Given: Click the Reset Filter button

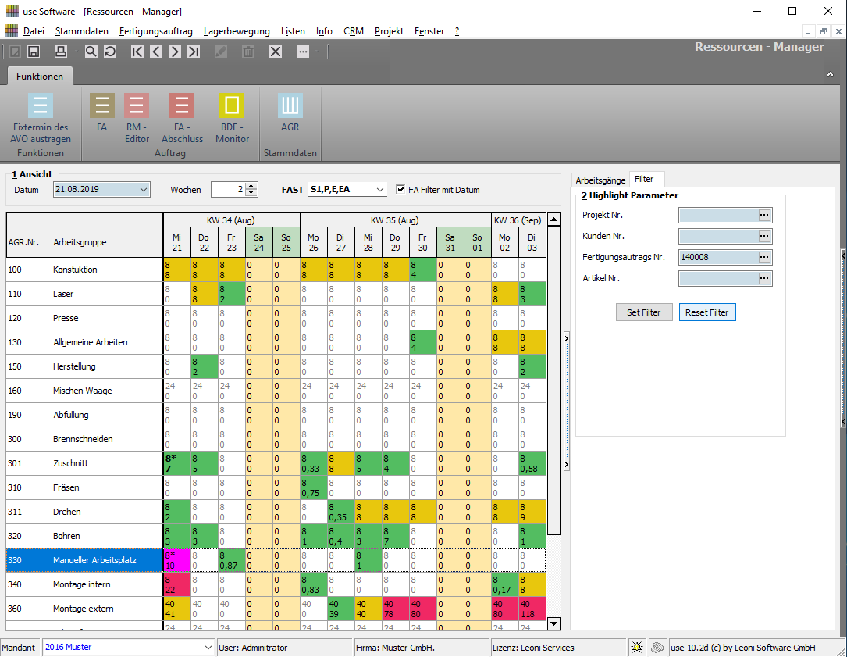Looking at the screenshot, I should click(707, 312).
